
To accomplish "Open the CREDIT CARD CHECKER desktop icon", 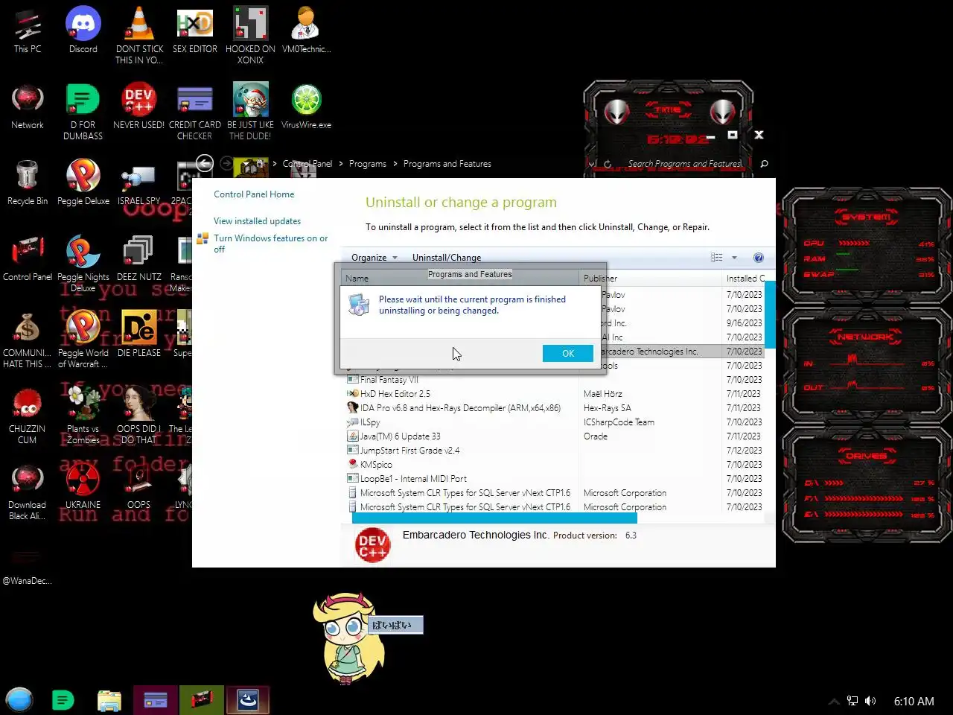I will pos(195,111).
